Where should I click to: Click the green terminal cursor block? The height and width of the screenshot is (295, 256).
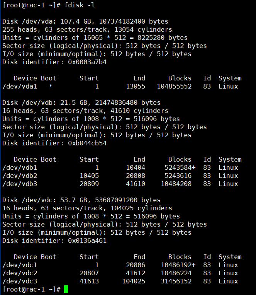click(66, 289)
